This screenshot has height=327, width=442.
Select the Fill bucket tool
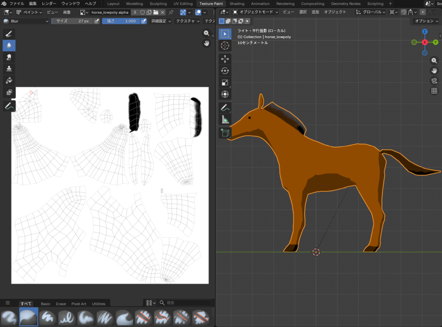click(9, 80)
